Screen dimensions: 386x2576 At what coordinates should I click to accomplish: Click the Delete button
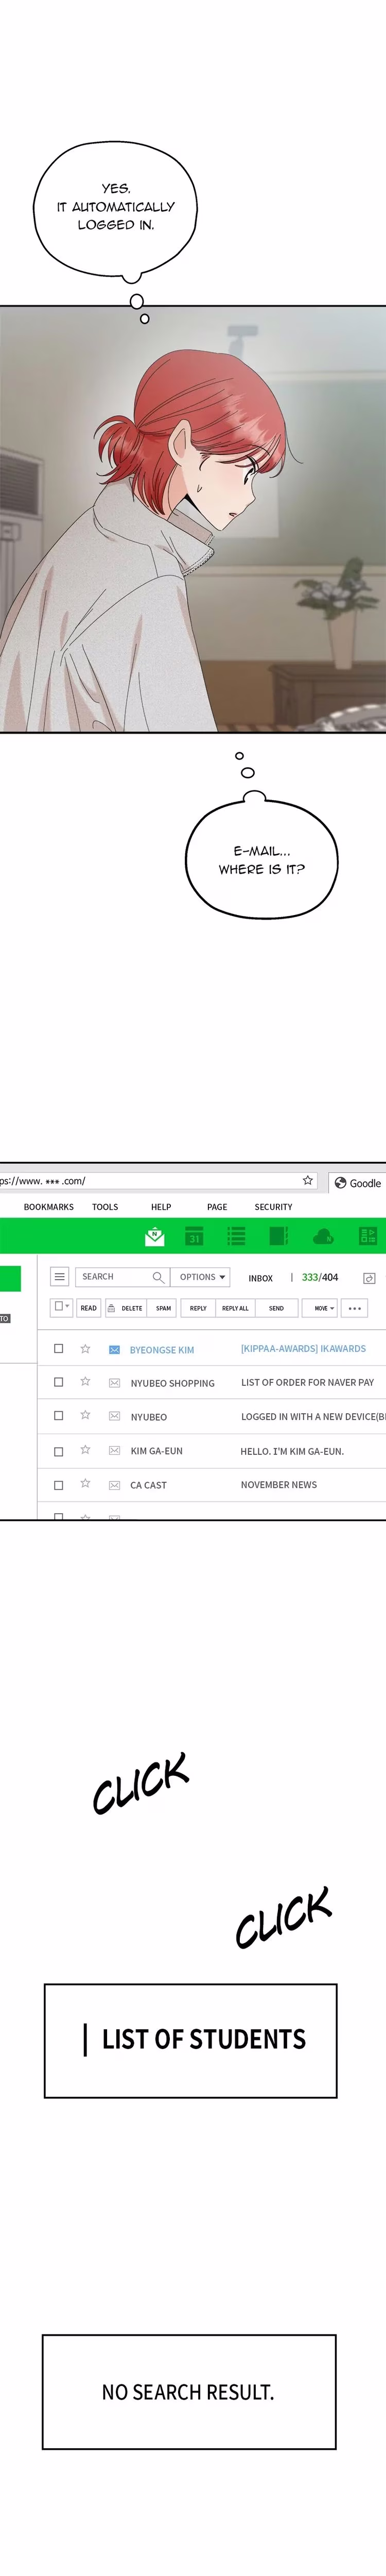coord(126,1308)
